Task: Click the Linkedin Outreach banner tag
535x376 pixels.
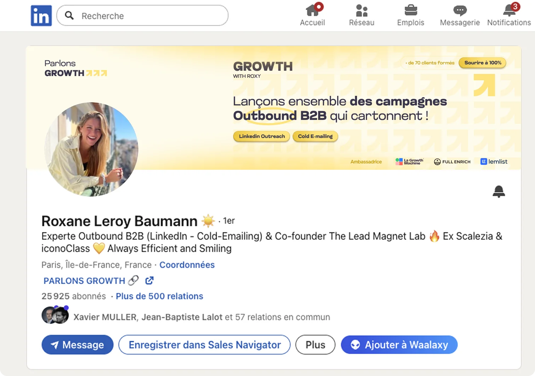Action: [262, 136]
